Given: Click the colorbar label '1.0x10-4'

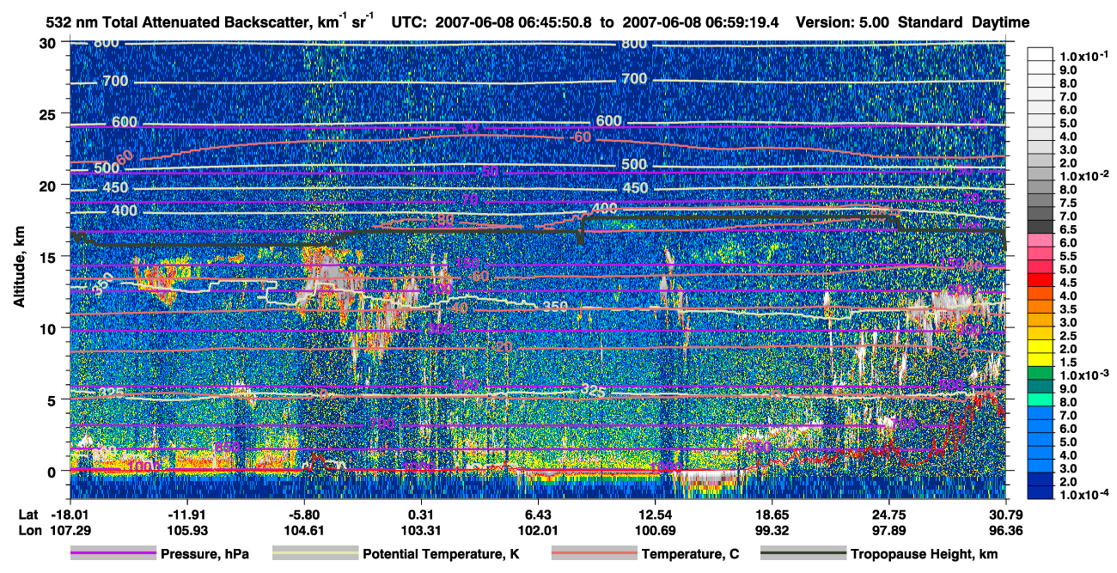Looking at the screenshot, I should 1084,496.
